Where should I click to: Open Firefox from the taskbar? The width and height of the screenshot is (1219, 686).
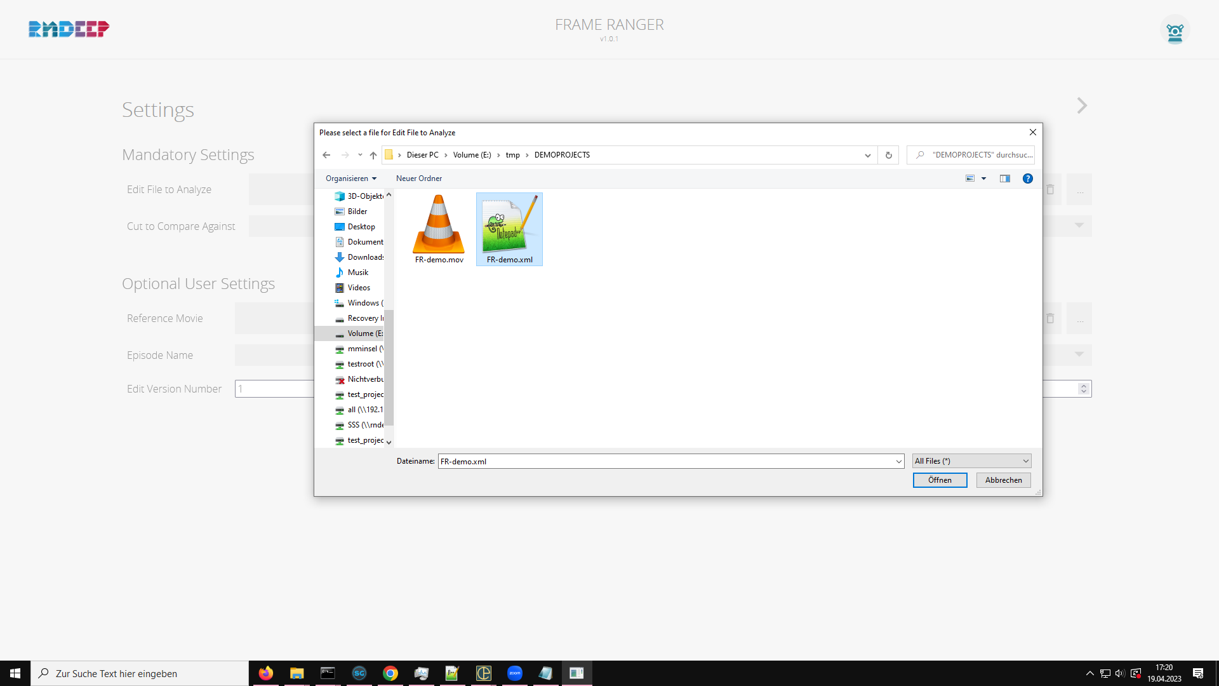265,673
